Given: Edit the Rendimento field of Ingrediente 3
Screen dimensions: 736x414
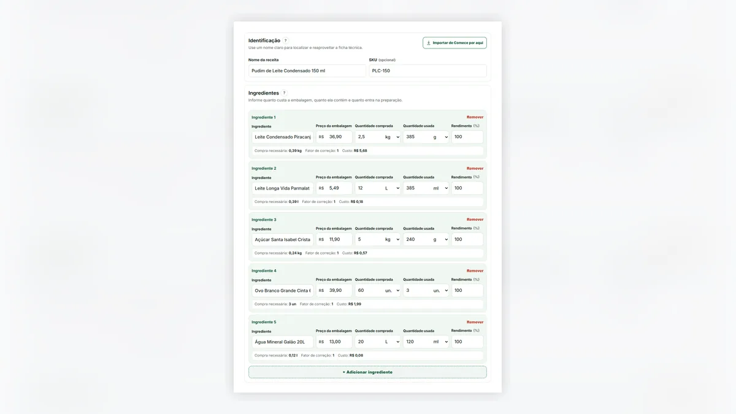Looking at the screenshot, I should (x=467, y=239).
